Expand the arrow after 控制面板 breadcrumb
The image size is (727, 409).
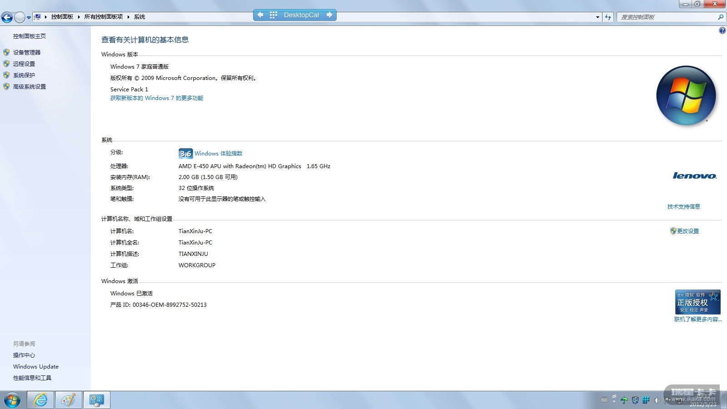(x=79, y=17)
